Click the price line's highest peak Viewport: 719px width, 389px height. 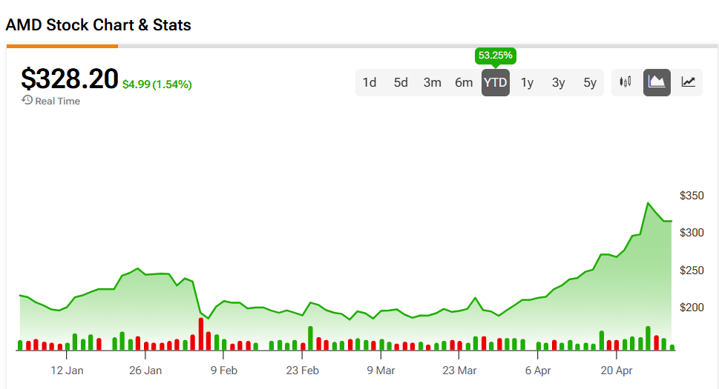(x=649, y=203)
